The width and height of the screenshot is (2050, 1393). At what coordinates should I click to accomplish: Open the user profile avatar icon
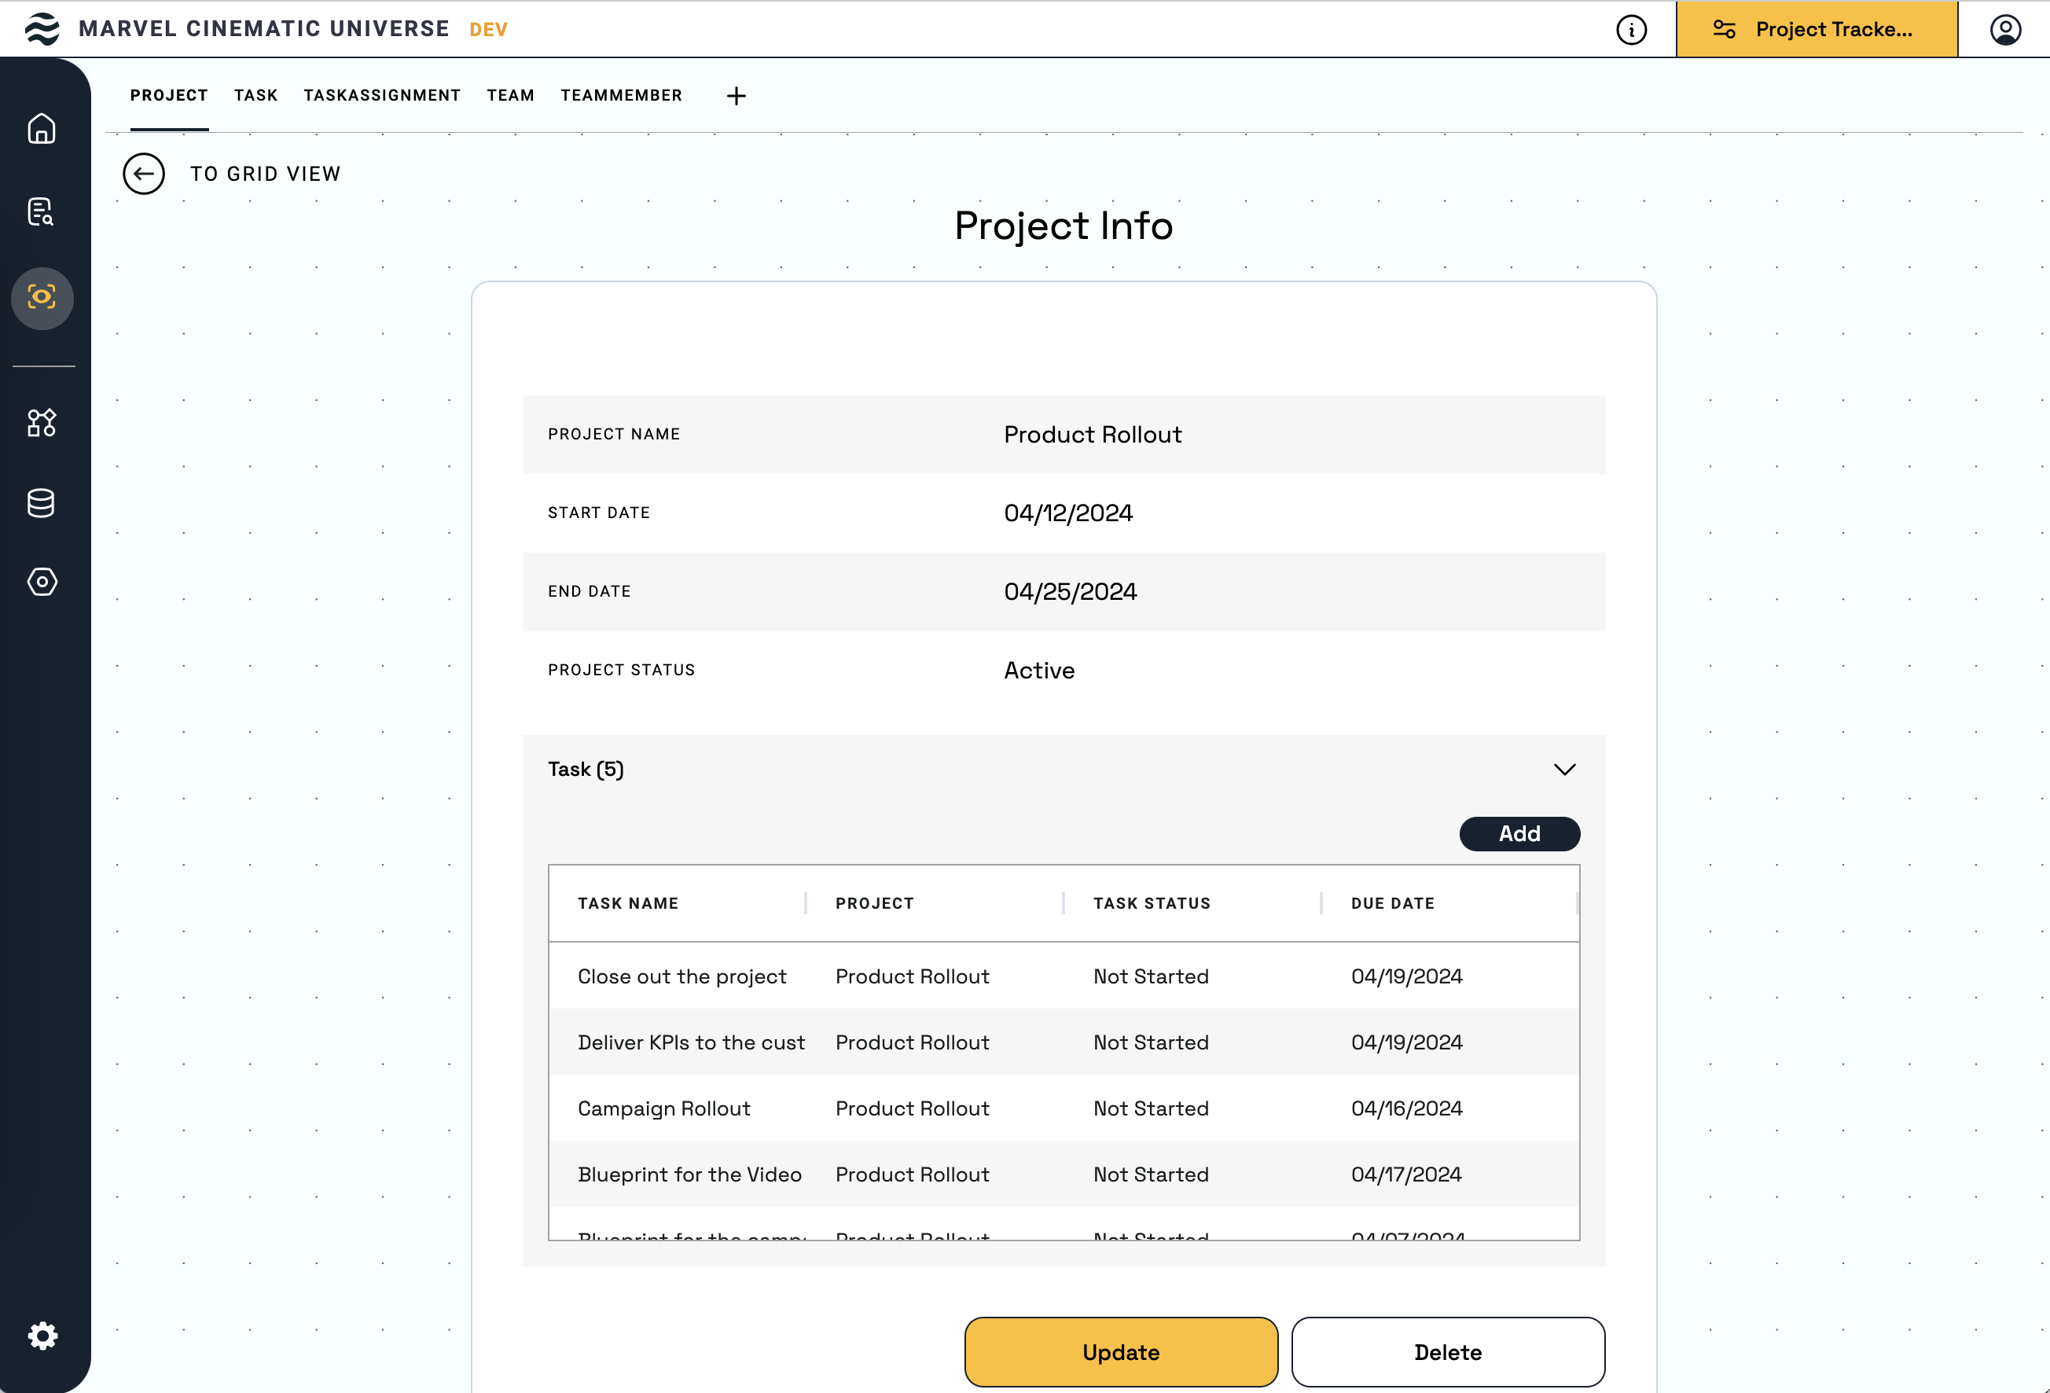click(2004, 30)
